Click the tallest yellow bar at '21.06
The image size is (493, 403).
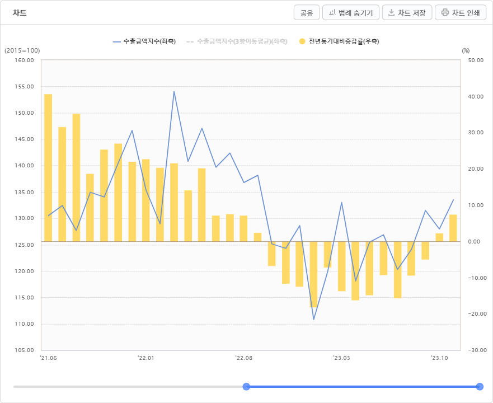[48, 168]
